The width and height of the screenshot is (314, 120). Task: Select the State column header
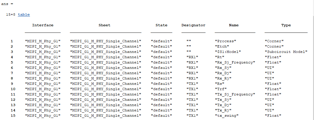point(161,25)
